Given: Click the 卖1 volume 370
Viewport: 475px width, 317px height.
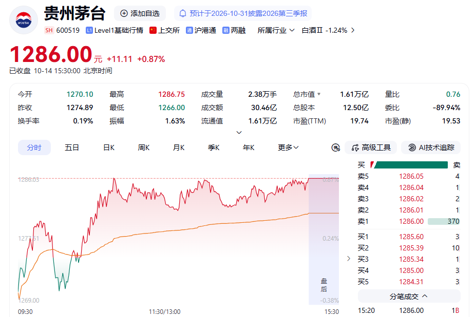Looking at the screenshot, I should point(453,222).
